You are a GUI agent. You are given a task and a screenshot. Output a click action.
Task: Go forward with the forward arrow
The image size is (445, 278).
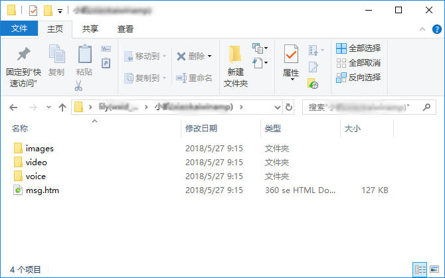click(33, 107)
